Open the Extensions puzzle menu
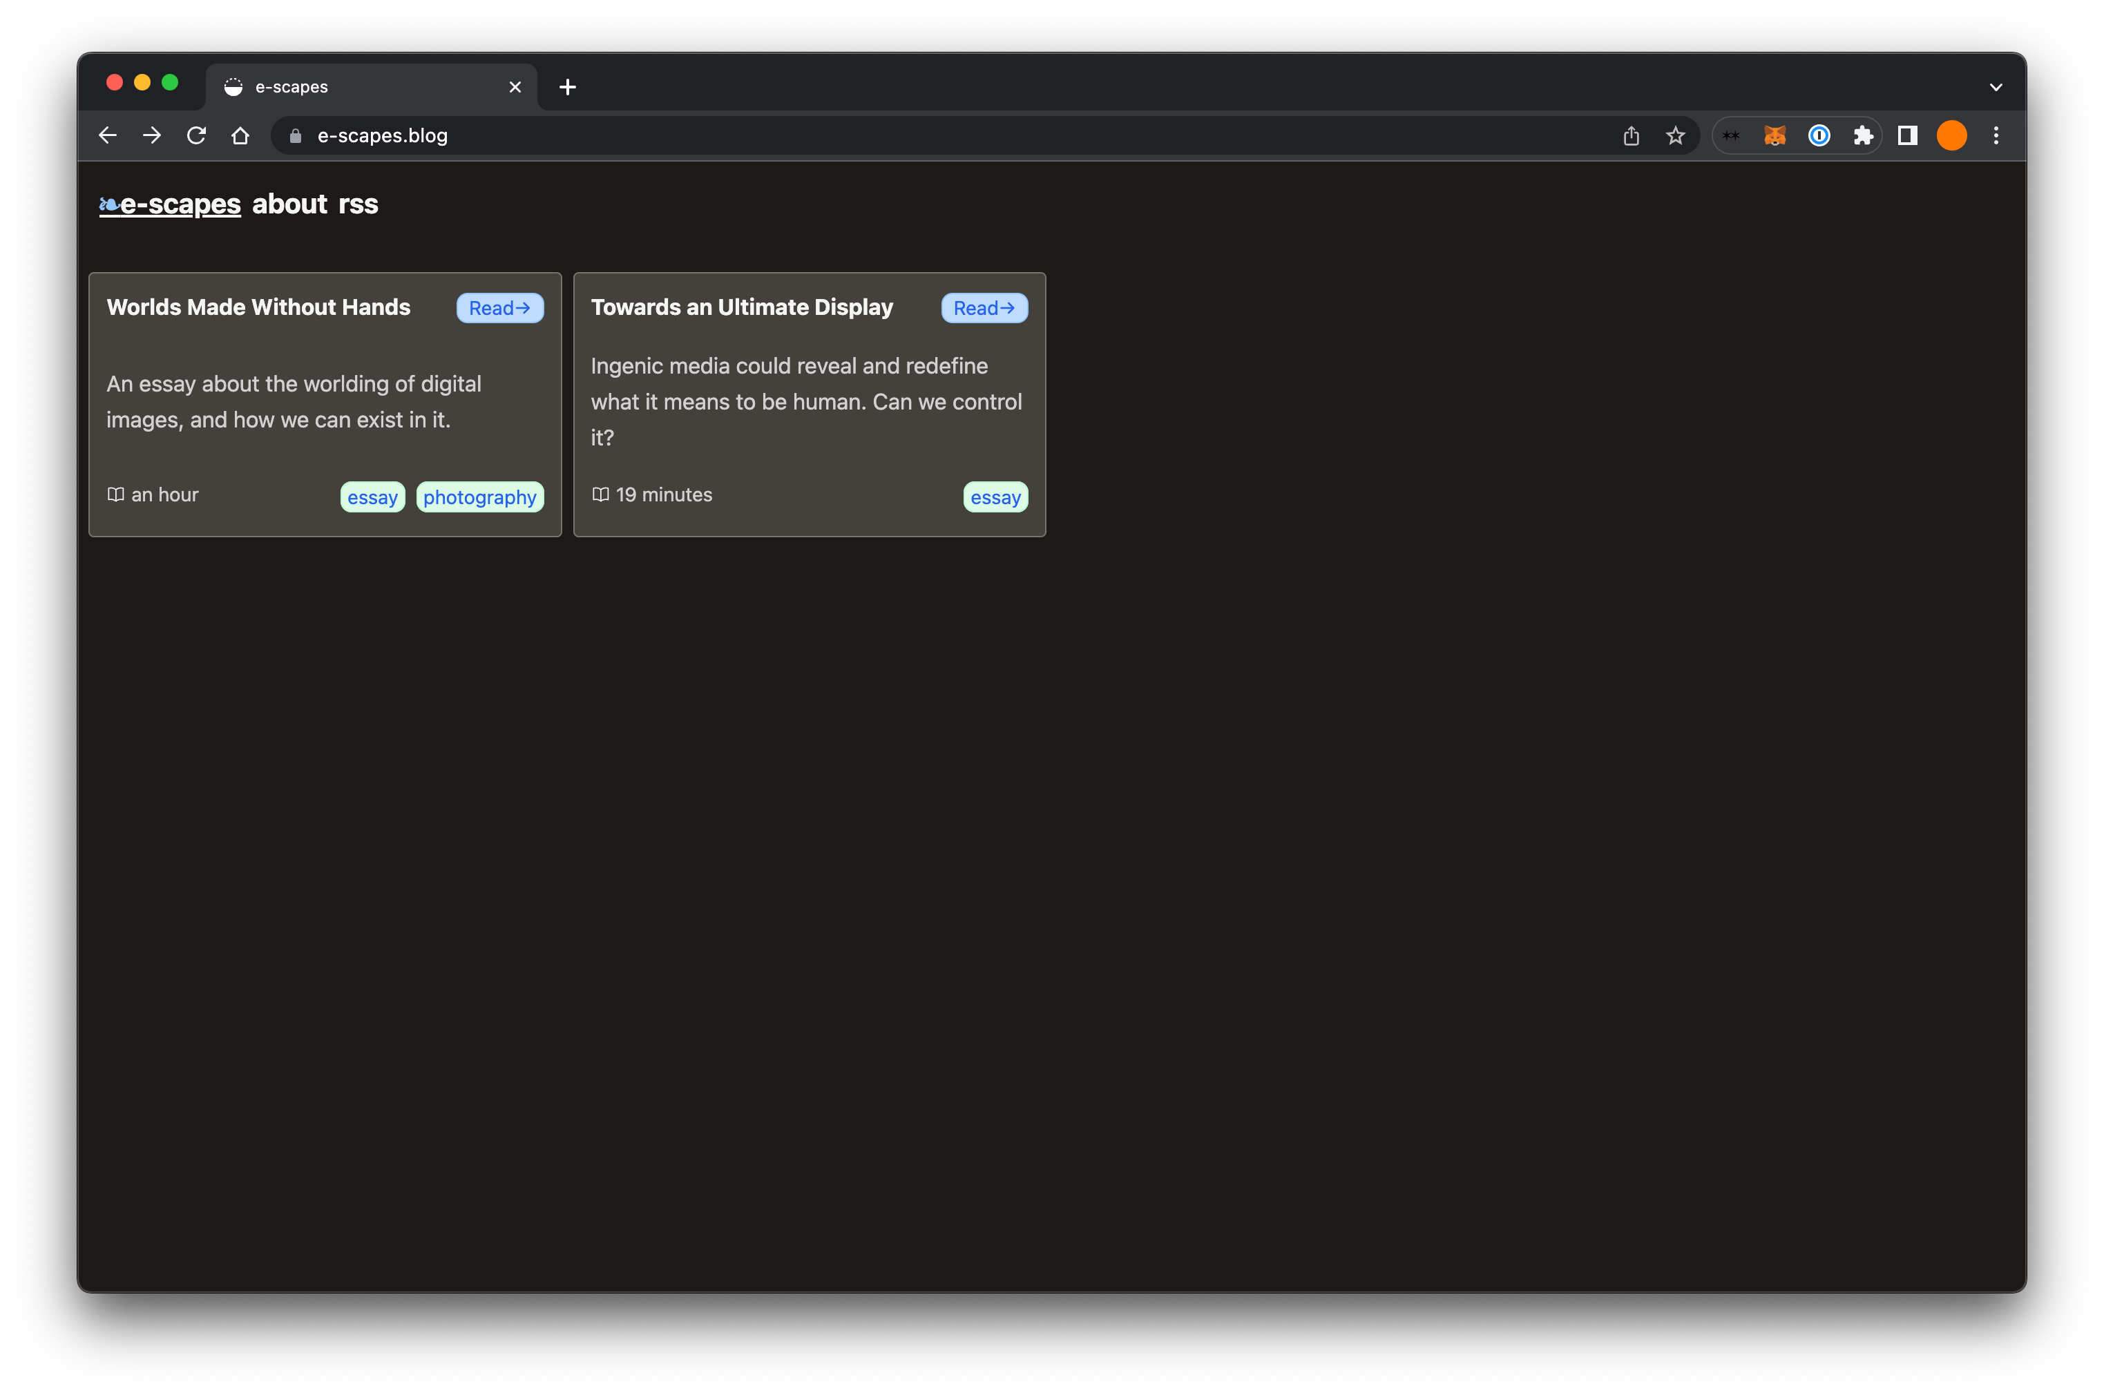This screenshot has width=2104, height=1395. [1863, 135]
